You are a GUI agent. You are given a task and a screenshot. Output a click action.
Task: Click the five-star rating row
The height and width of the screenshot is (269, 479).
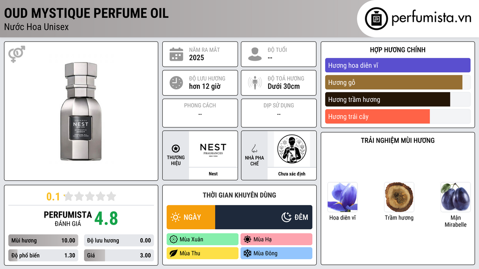click(90, 196)
